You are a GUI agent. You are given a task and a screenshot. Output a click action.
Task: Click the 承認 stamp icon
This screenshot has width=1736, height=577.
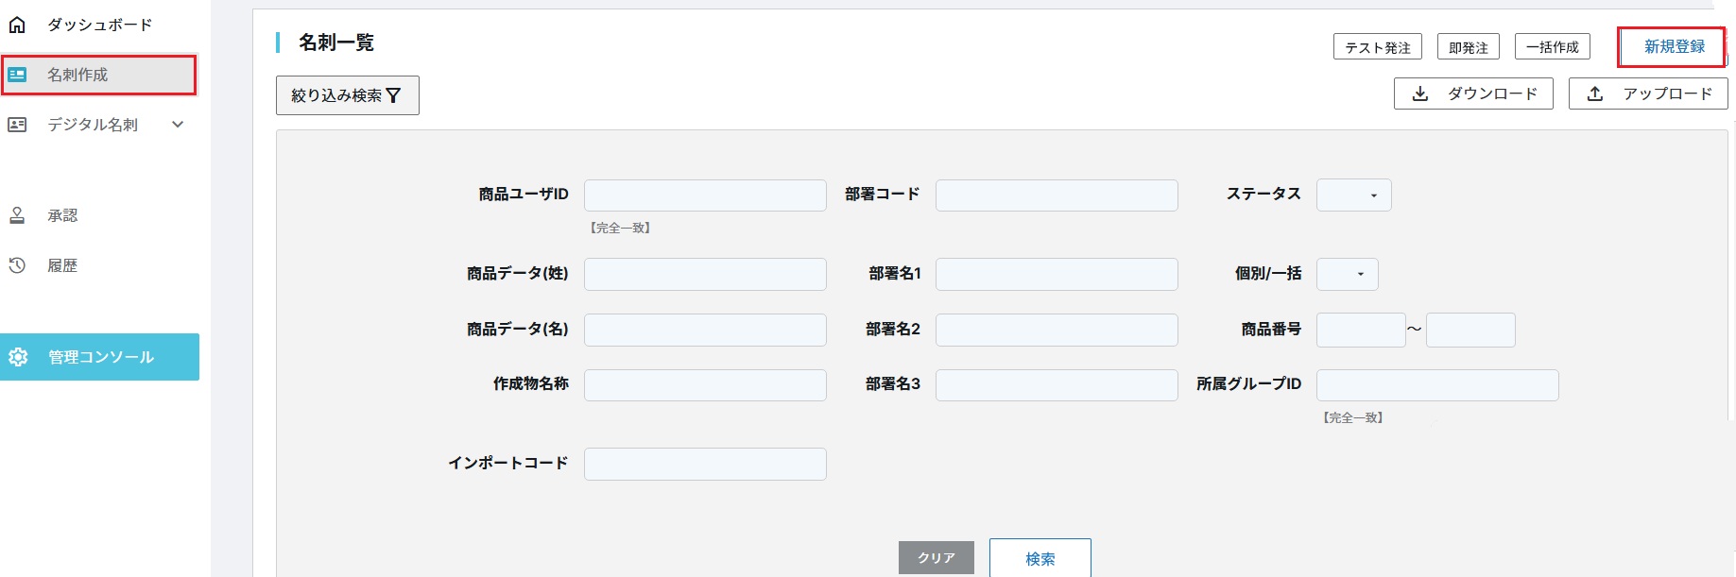tap(17, 215)
